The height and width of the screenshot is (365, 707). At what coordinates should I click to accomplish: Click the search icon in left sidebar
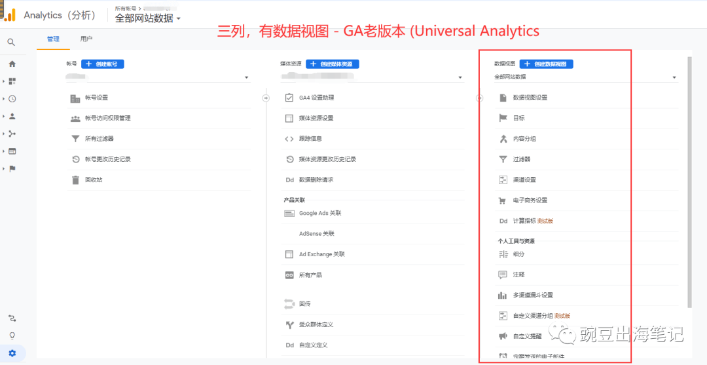tap(11, 42)
